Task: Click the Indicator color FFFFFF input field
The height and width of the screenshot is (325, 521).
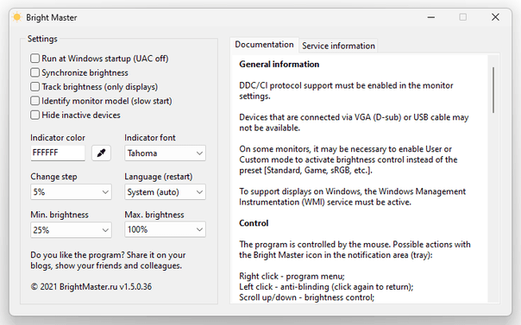Action: [x=58, y=153]
